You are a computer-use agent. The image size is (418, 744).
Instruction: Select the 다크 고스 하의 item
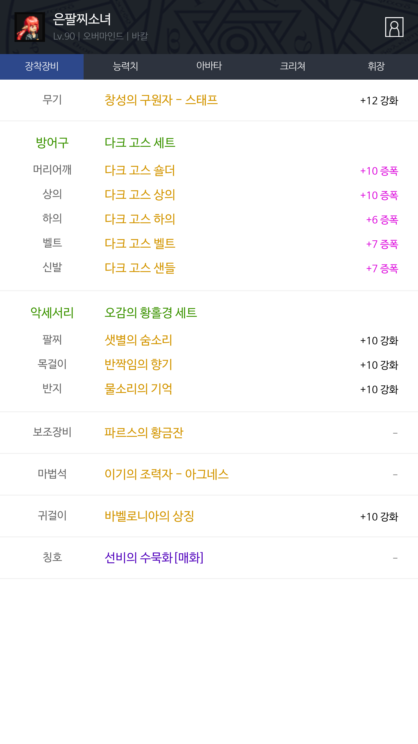[x=140, y=219]
